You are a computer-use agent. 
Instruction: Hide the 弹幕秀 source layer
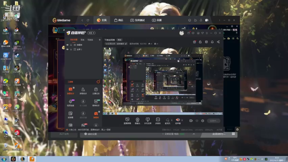(67, 45)
